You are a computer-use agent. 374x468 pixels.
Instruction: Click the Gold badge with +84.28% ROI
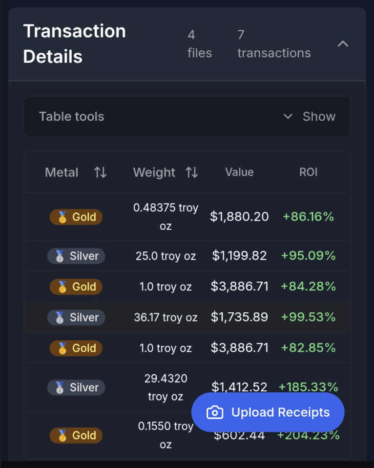click(76, 287)
